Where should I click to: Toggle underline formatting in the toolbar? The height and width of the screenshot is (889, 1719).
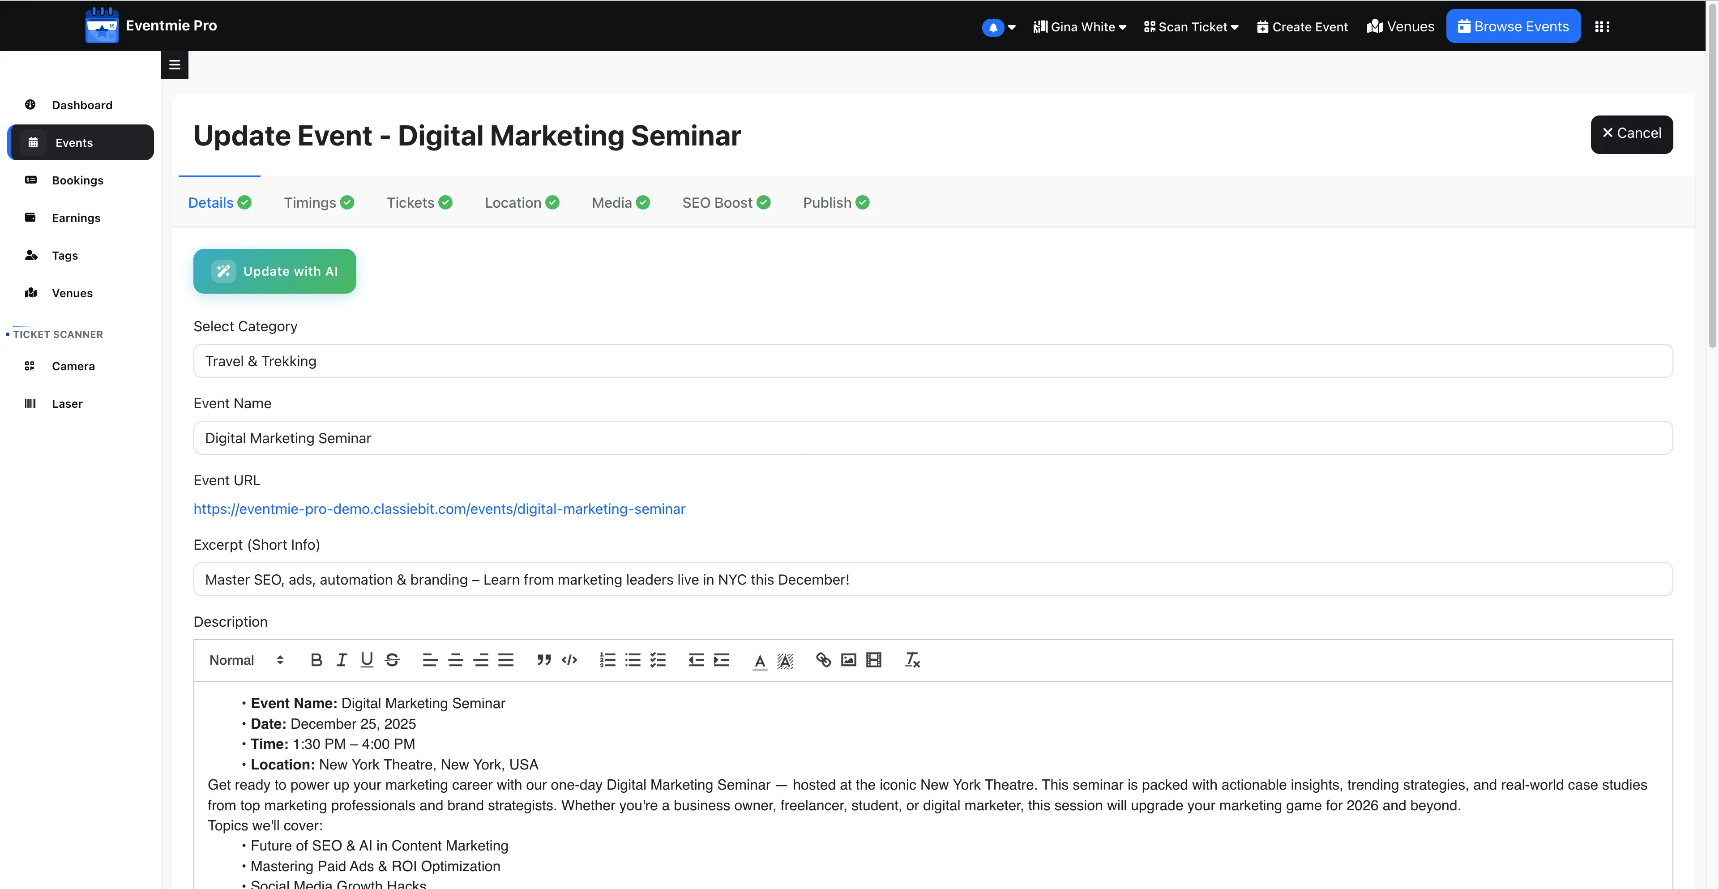367,660
